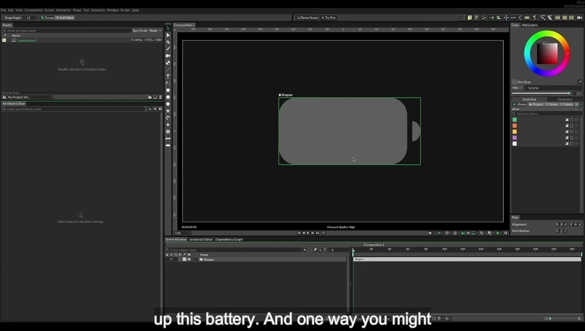Toggle the lock column header icon
The width and height of the screenshot is (585, 331).
coord(167,255)
